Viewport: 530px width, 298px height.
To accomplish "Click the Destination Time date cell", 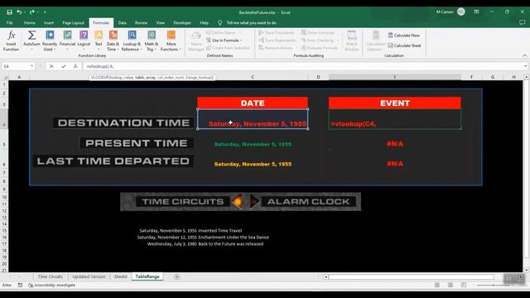I will click(253, 119).
